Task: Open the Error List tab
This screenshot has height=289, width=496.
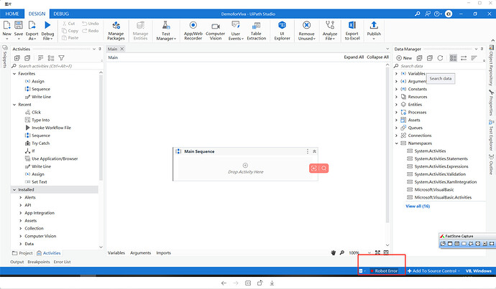Action: coord(62,262)
